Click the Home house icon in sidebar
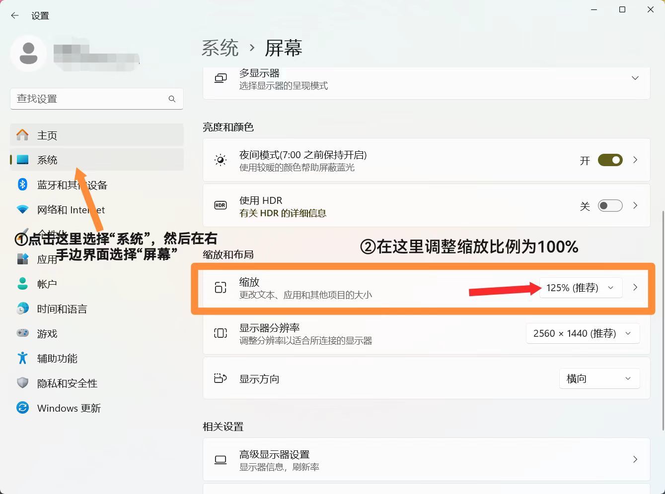This screenshot has height=494, width=665. click(x=22, y=135)
